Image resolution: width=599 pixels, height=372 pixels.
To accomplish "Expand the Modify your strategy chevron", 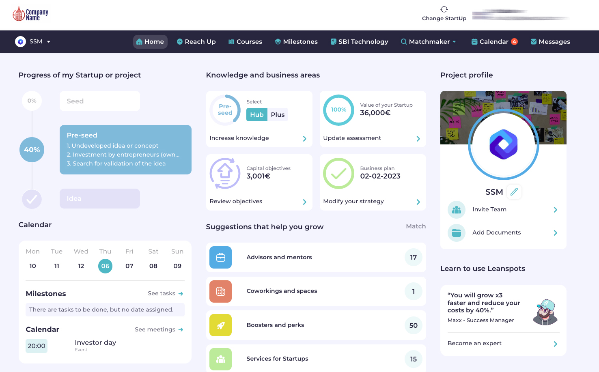I will pos(418,202).
